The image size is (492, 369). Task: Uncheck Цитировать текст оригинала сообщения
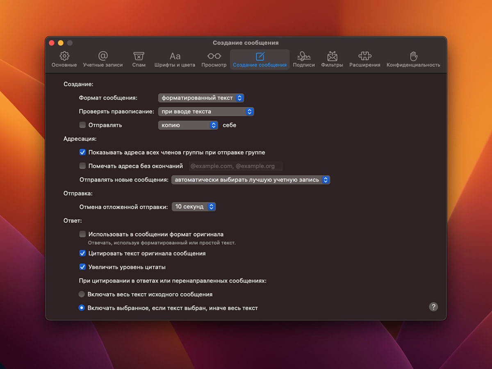pos(82,253)
